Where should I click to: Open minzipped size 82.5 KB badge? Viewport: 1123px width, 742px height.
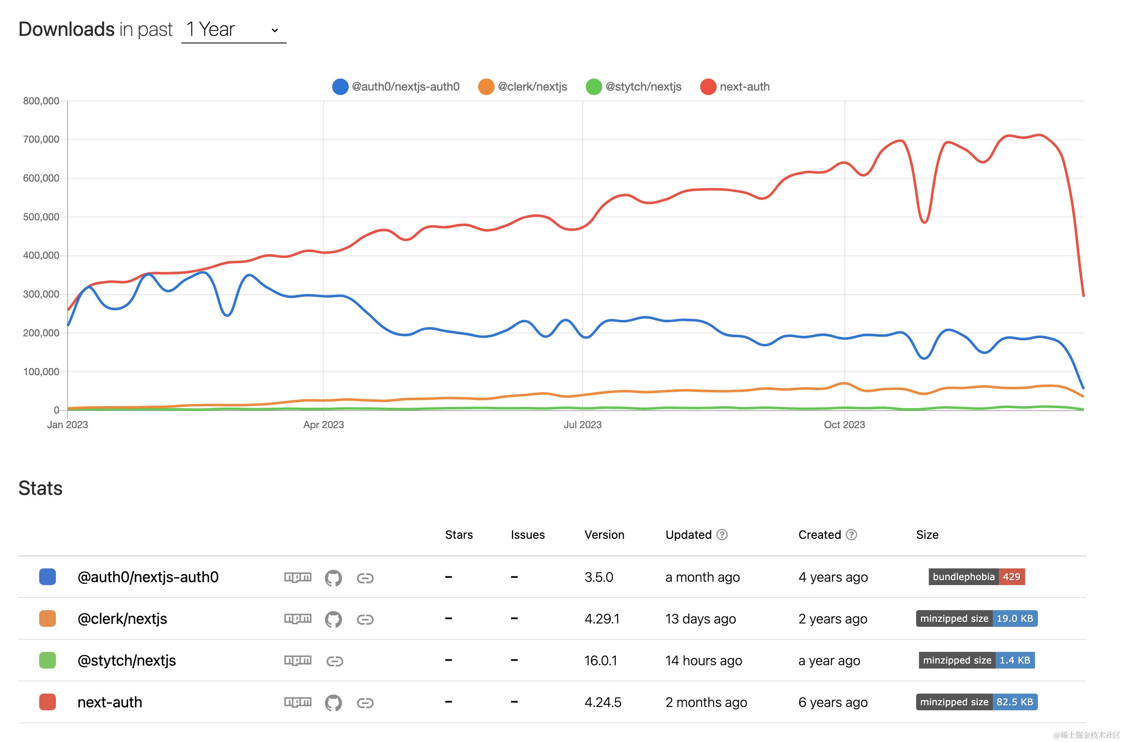point(976,702)
